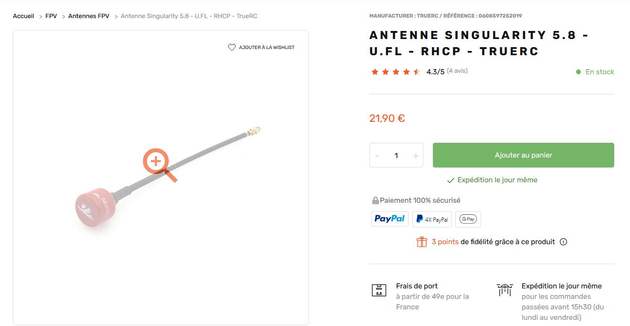630x326 pixels.
Task: Decrease quantity with the minus button
Action: 377,156
